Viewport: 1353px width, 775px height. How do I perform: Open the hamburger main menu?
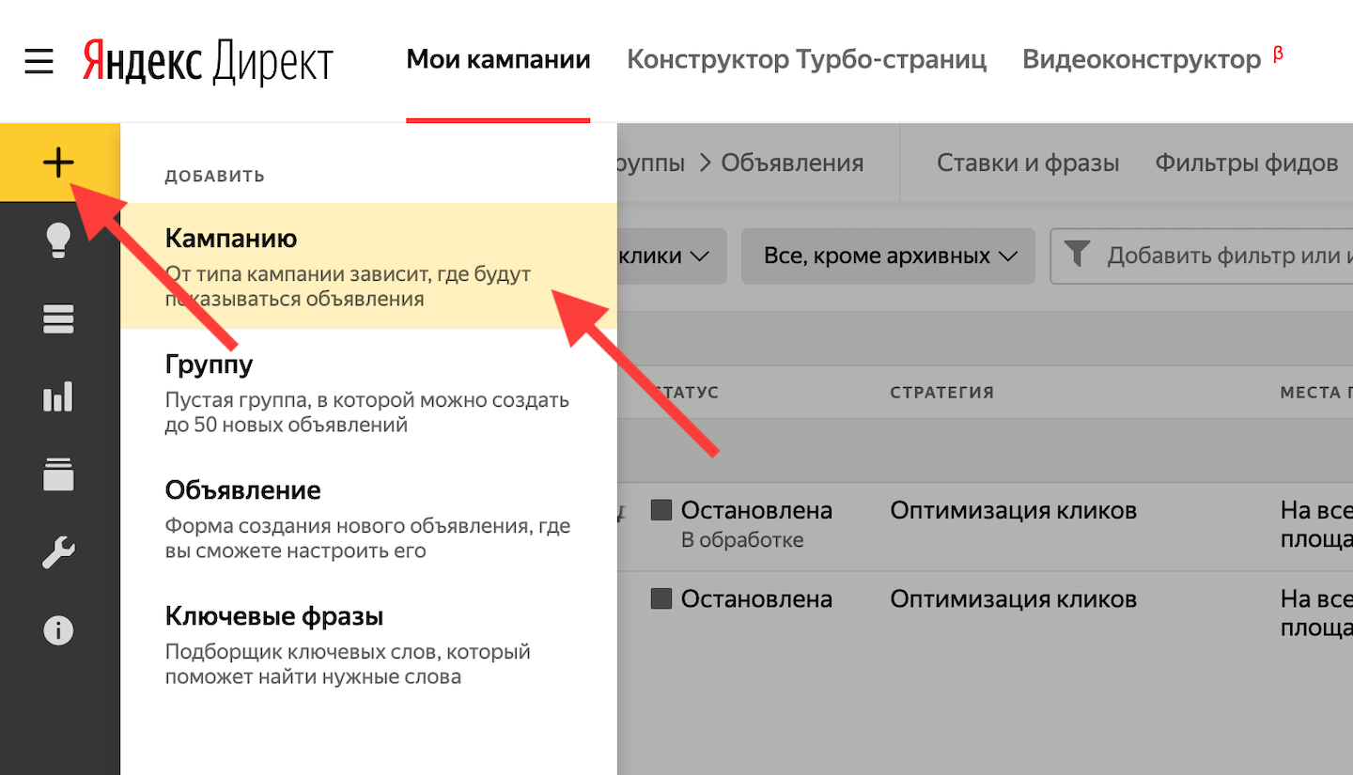click(x=39, y=62)
